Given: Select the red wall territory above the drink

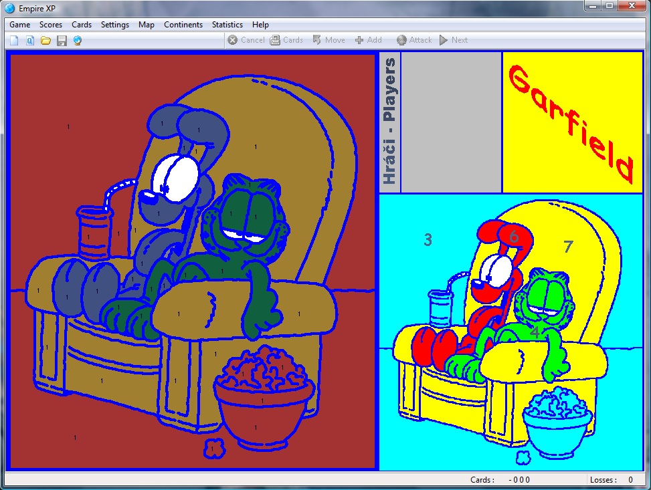Looking at the screenshot, I should tap(68, 126).
